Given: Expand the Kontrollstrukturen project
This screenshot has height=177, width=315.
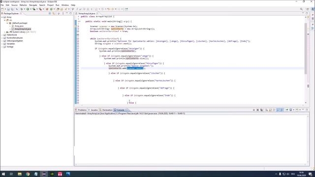Looking at the screenshot, I should point(2,38).
